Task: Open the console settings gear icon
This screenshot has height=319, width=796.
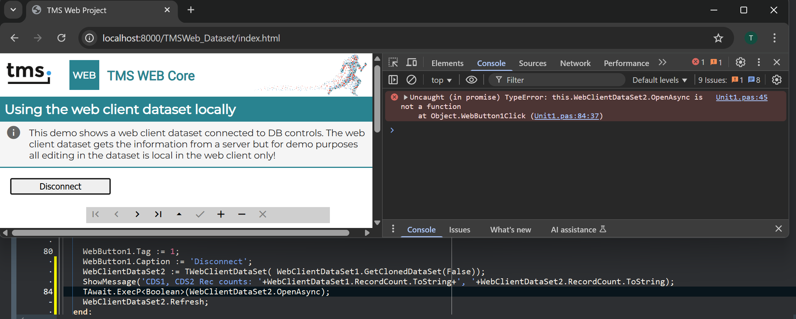Action: (777, 80)
